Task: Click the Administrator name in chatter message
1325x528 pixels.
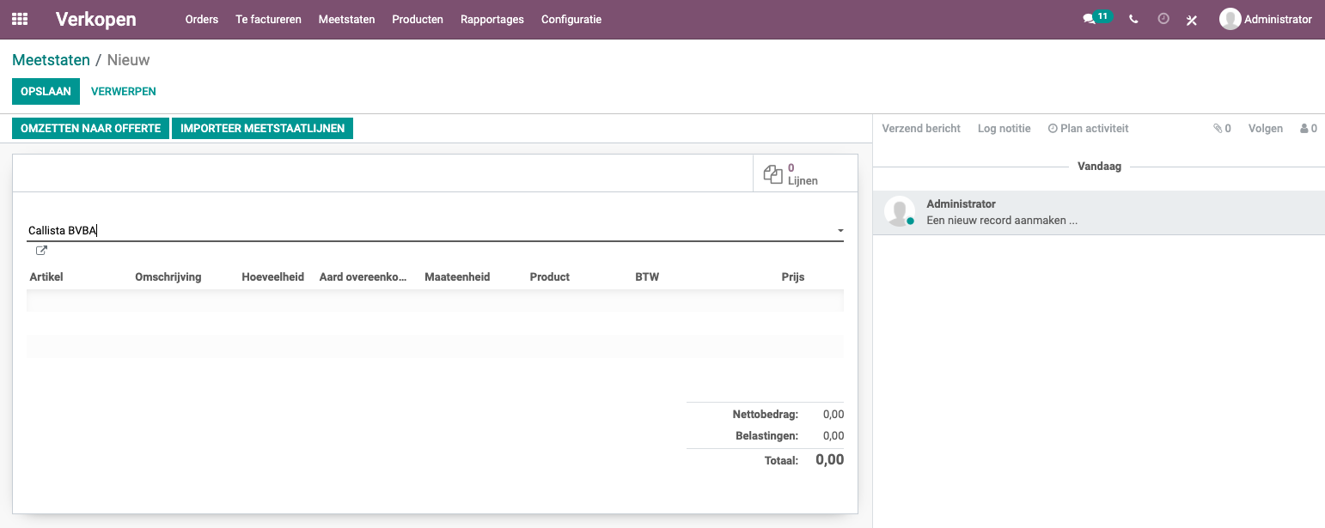Action: point(962,204)
